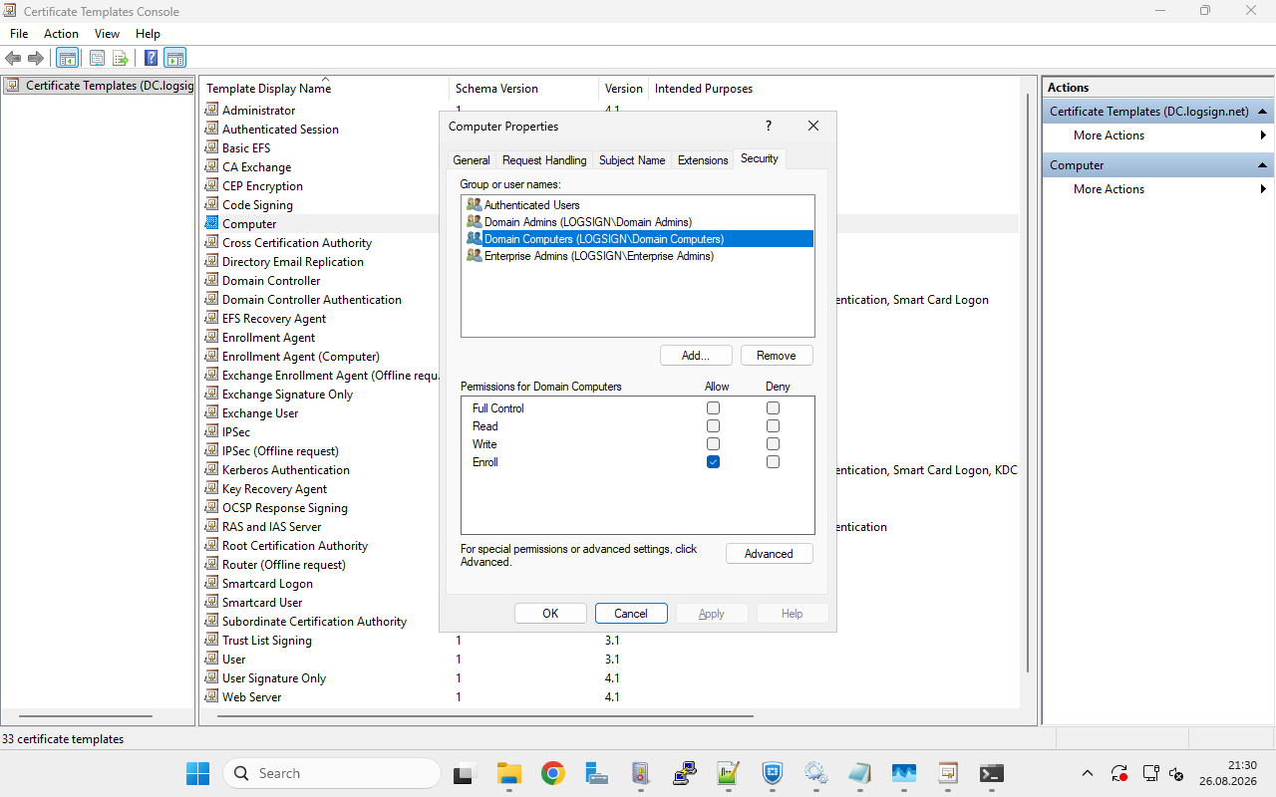Close the Computer Properties dialog
Viewport: 1276px width, 797px height.
point(813,126)
